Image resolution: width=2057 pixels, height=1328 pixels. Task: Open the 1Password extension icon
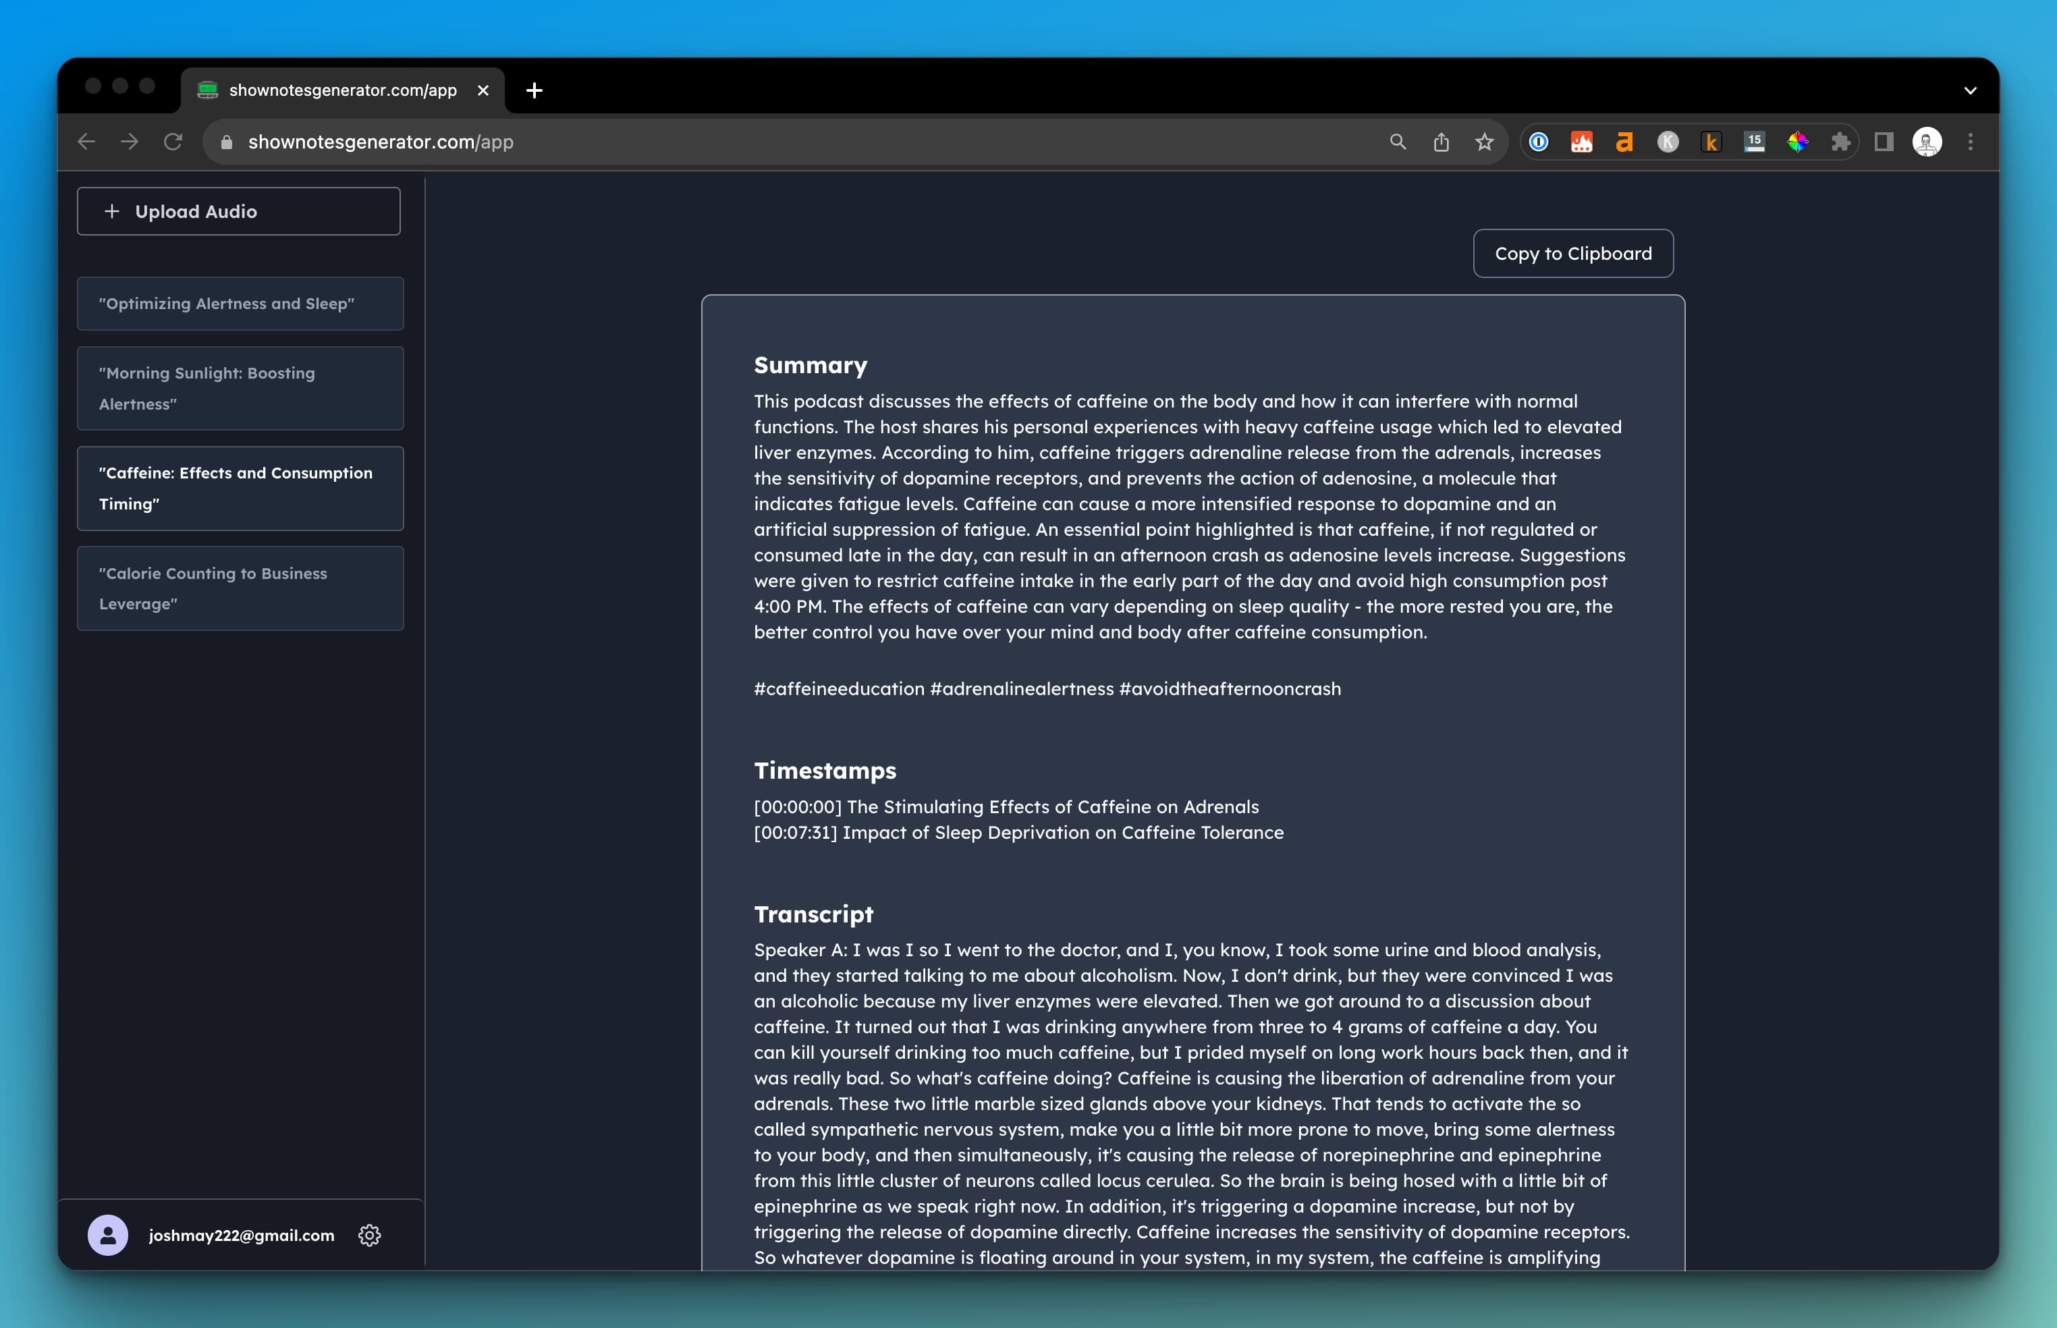1539,142
